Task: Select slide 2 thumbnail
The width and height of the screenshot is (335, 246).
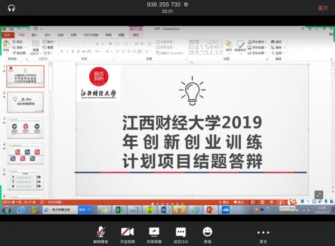Action: [x=26, y=102]
